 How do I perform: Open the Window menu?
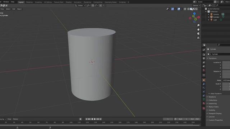tap(6, 2)
